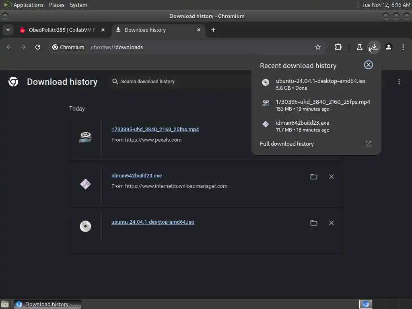Viewport: 412px width, 309px height.
Task: Select 1730395-uhd mp4 entry in popup
Action: [x=316, y=105]
